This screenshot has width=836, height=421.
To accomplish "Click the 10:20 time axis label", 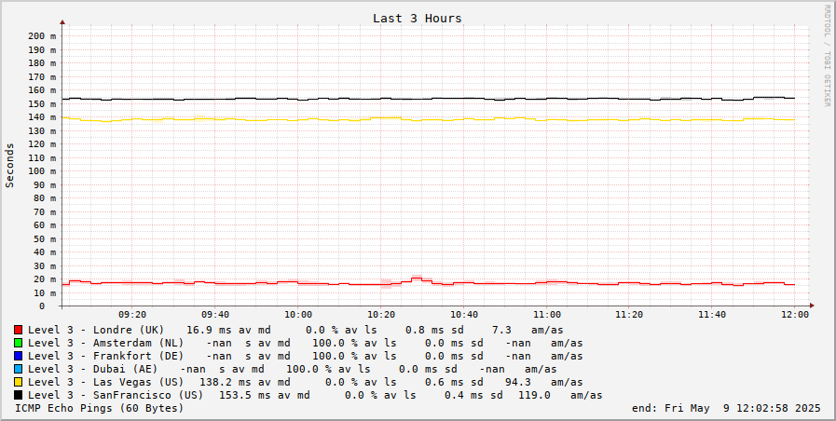I will (x=380, y=315).
